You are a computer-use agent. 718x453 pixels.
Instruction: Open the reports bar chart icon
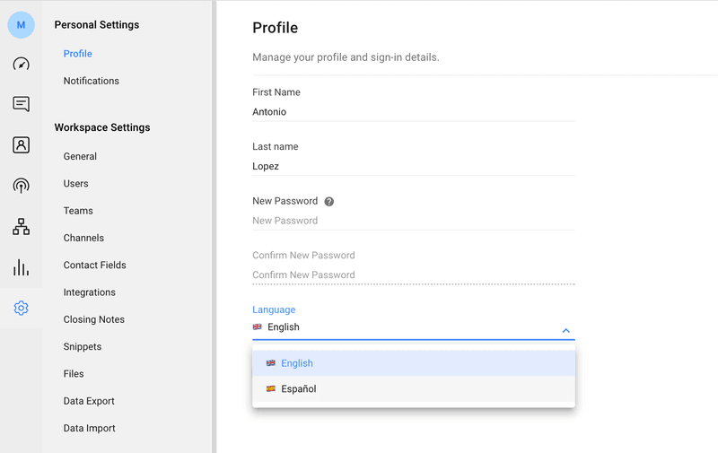[x=22, y=267]
